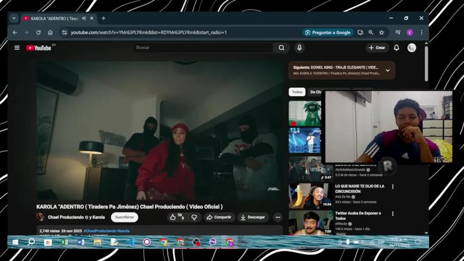This screenshot has width=464, height=261.
Task: Go forward with the browser forward arrow
Action: tap(27, 32)
